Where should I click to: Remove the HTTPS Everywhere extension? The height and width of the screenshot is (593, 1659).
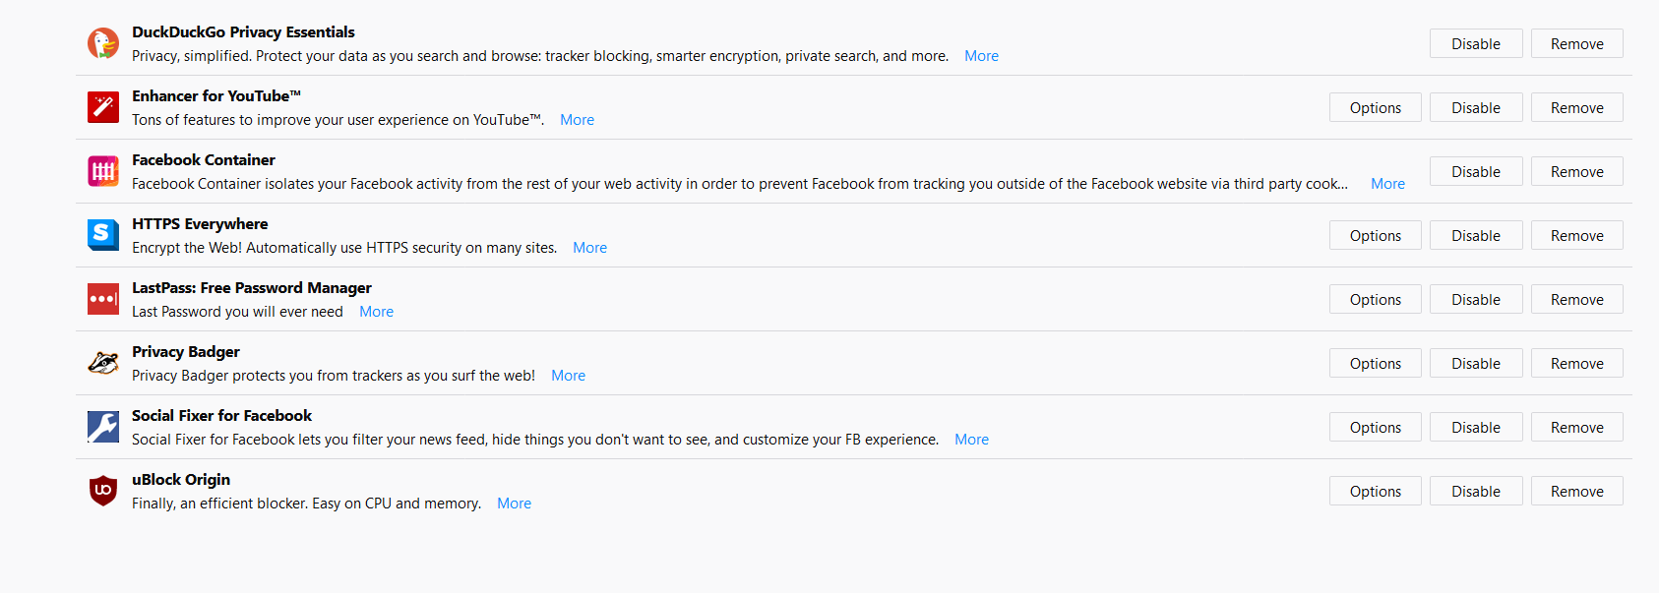pyautogui.click(x=1576, y=236)
